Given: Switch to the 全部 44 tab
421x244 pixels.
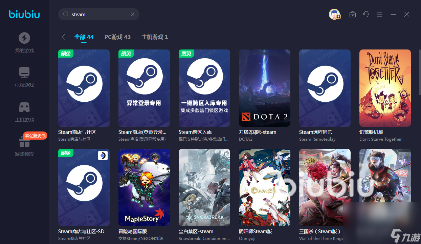Looking at the screenshot, I should pos(84,37).
